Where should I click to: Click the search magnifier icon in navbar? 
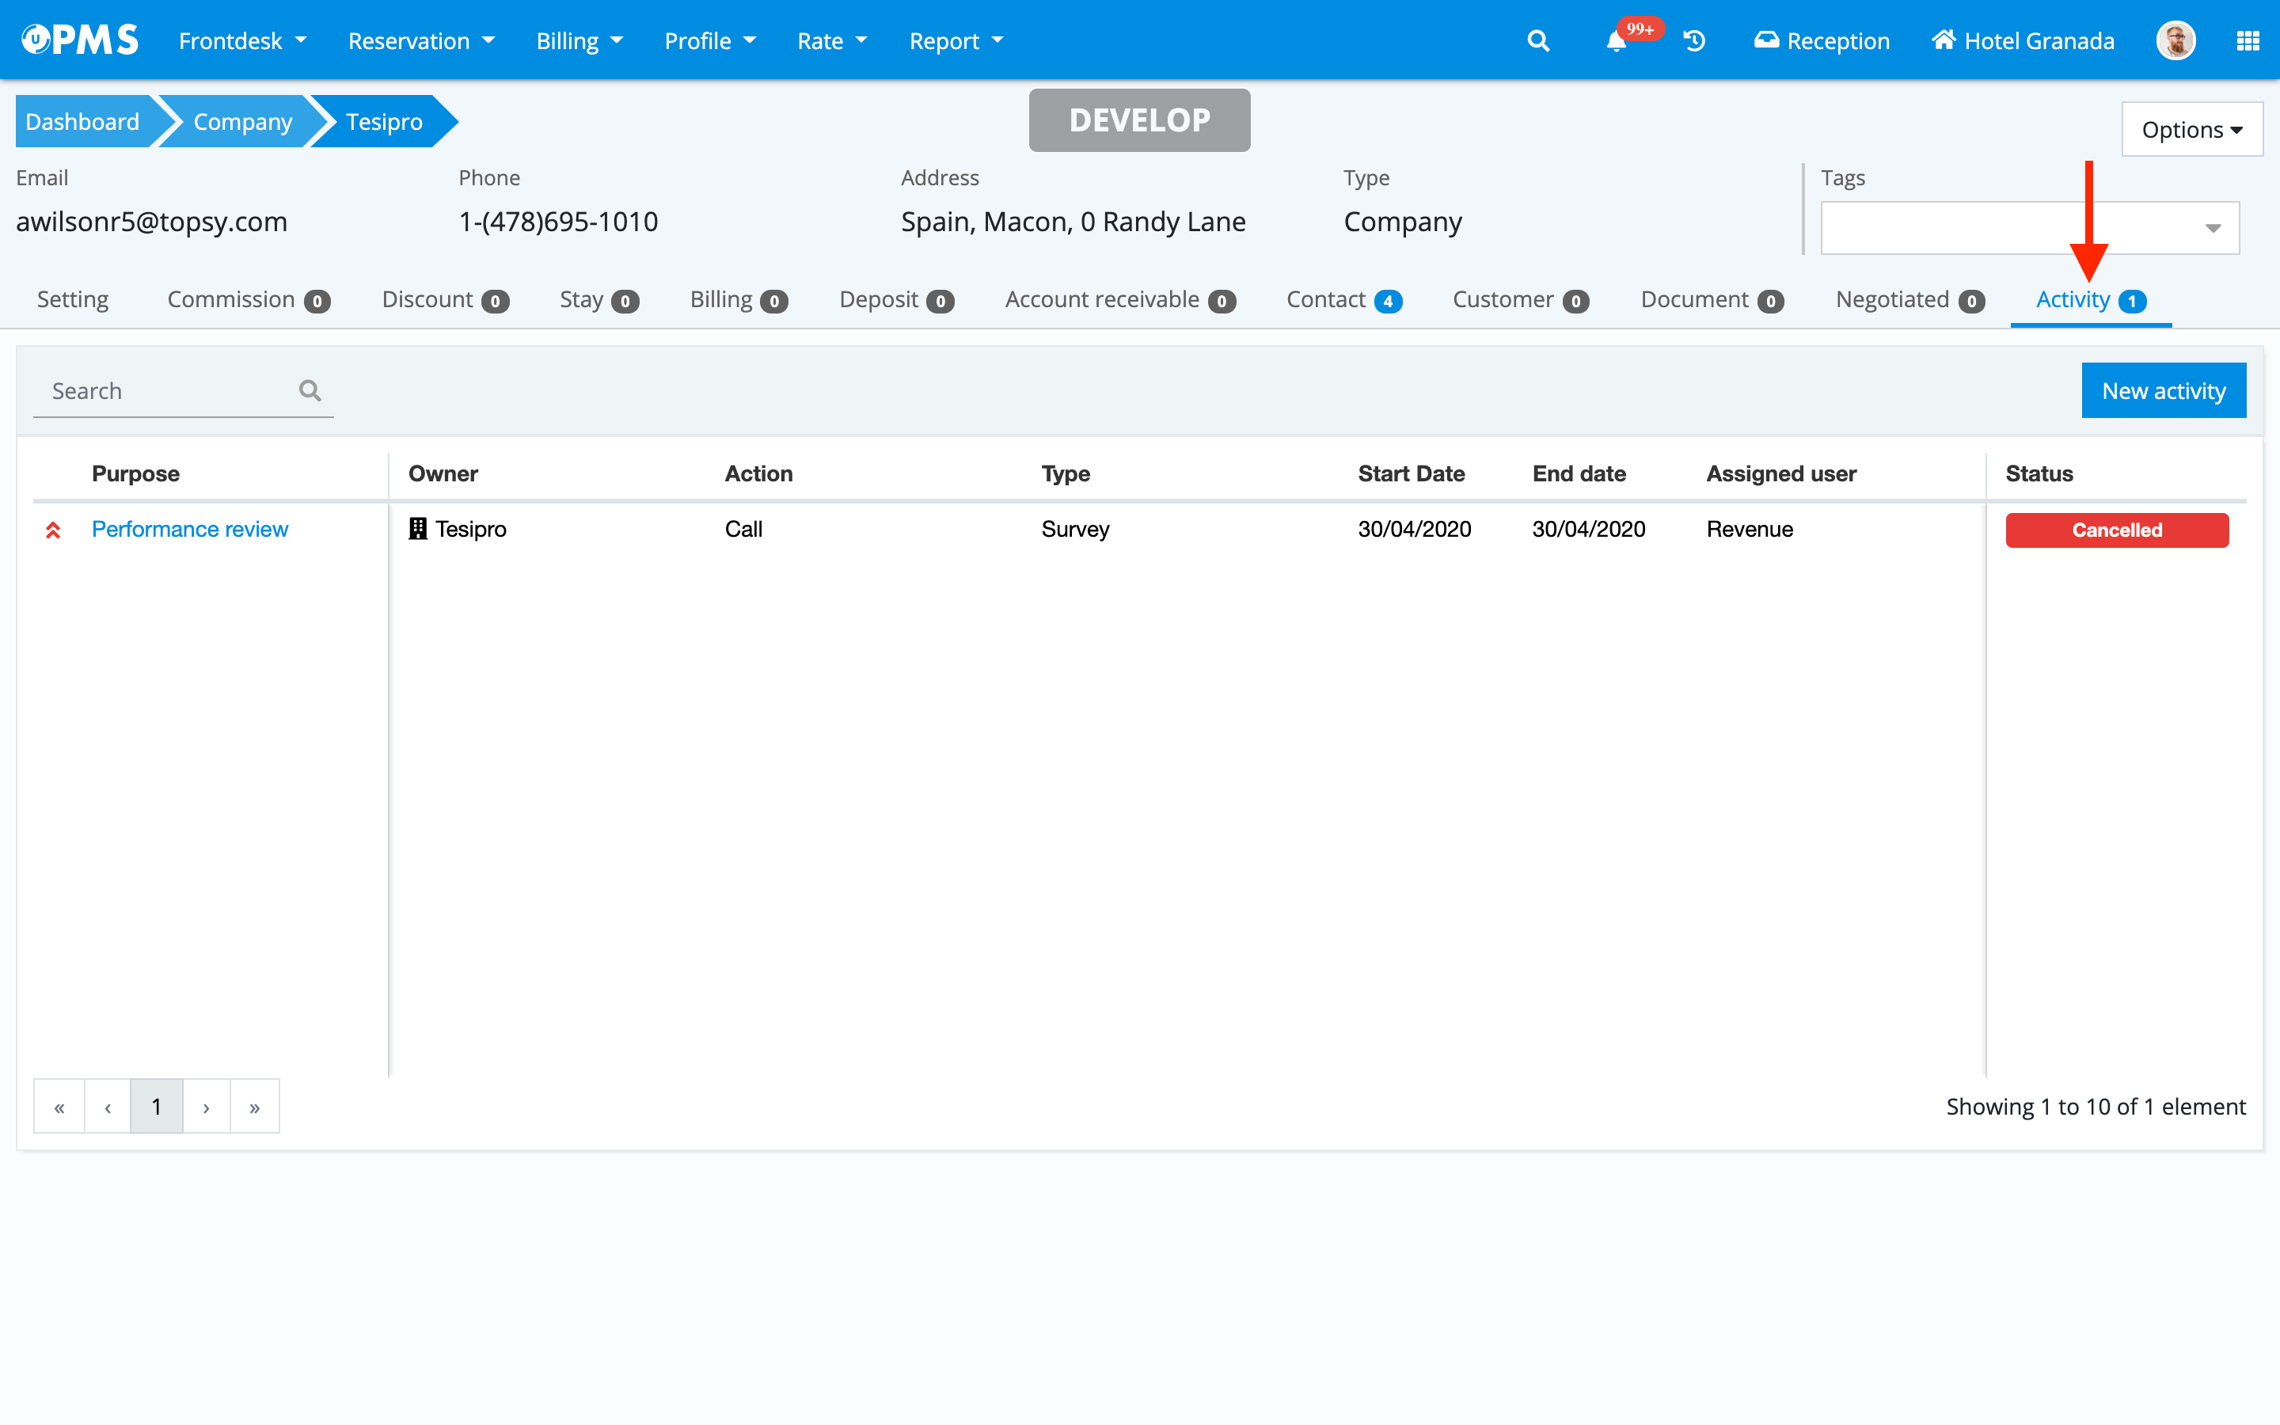coord(1537,40)
